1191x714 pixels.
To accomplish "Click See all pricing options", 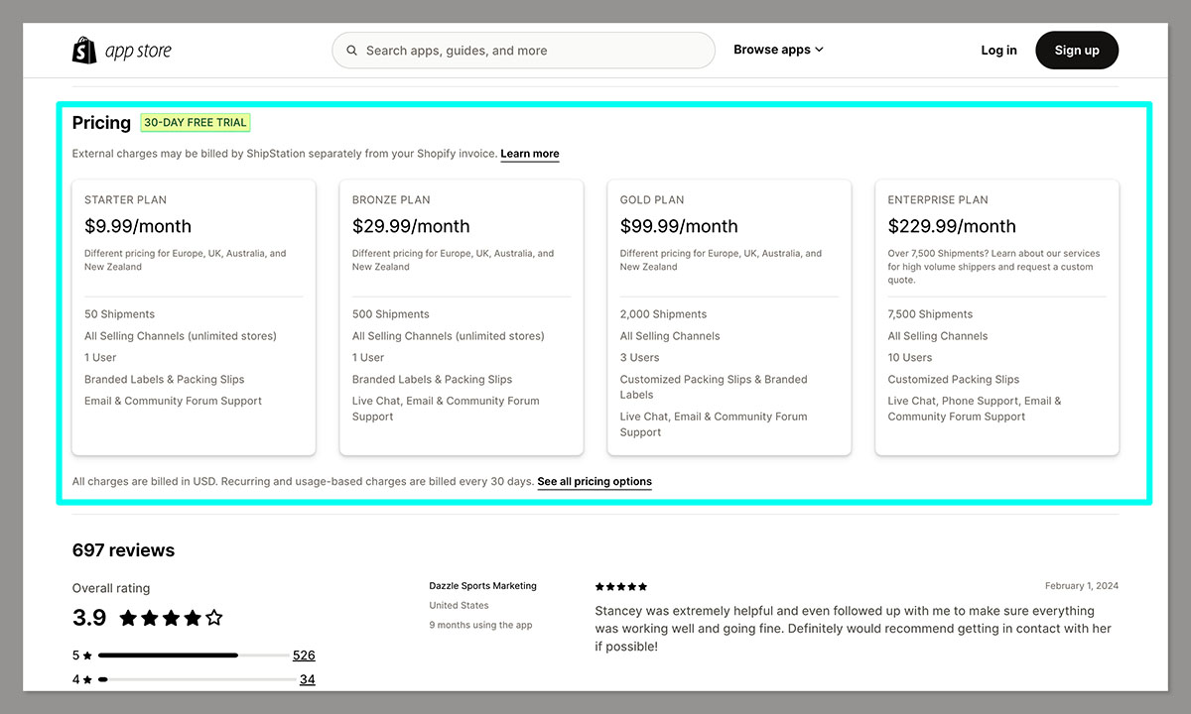I will [594, 481].
